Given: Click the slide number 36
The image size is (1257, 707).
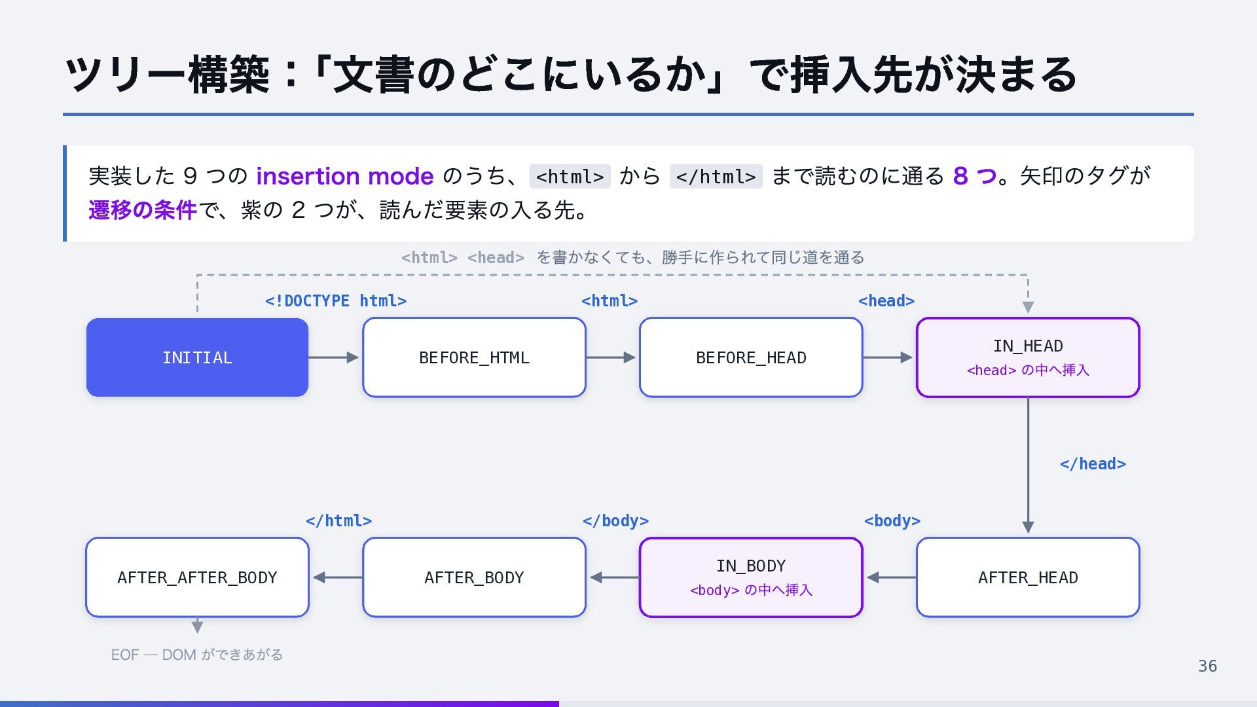Looking at the screenshot, I should coord(1207,666).
